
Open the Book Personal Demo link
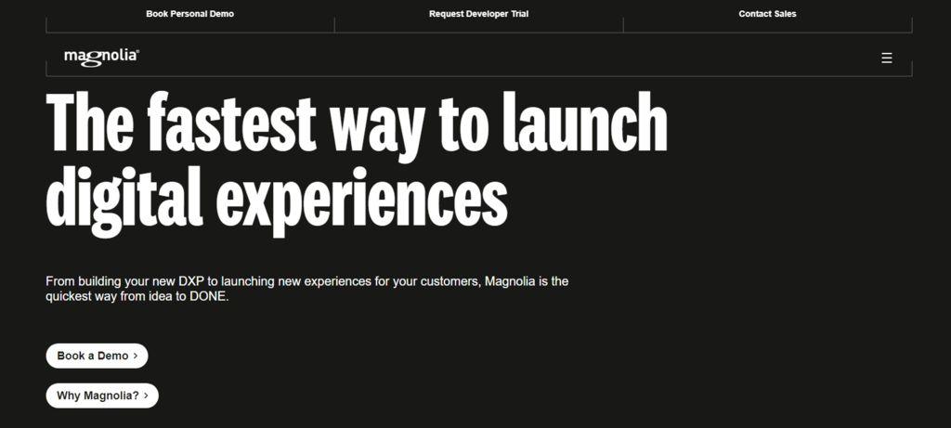point(189,13)
